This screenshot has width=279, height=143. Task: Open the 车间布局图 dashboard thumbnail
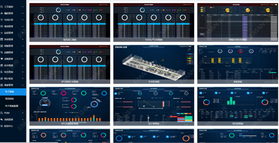(154, 63)
